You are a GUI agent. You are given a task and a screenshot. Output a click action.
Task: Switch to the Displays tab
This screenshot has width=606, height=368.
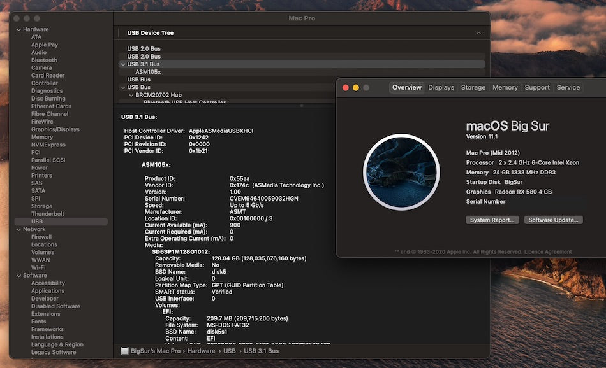pyautogui.click(x=441, y=88)
